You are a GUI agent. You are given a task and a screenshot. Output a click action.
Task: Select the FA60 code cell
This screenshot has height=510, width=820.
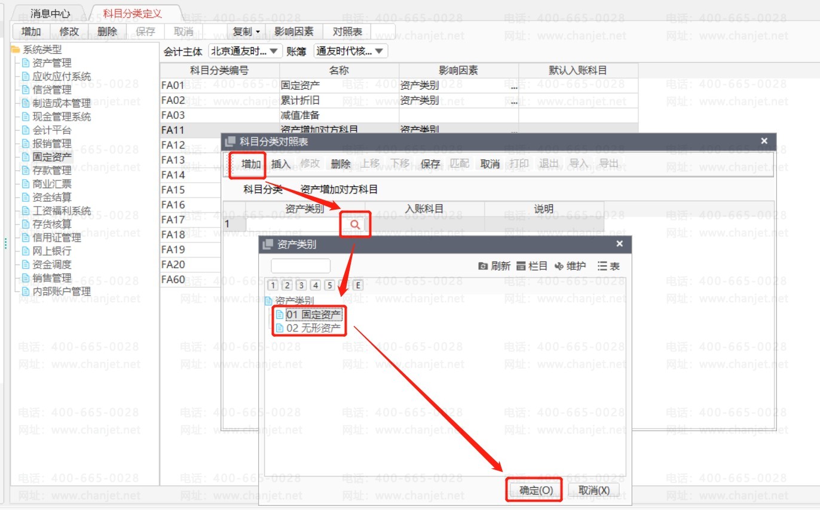click(x=189, y=279)
